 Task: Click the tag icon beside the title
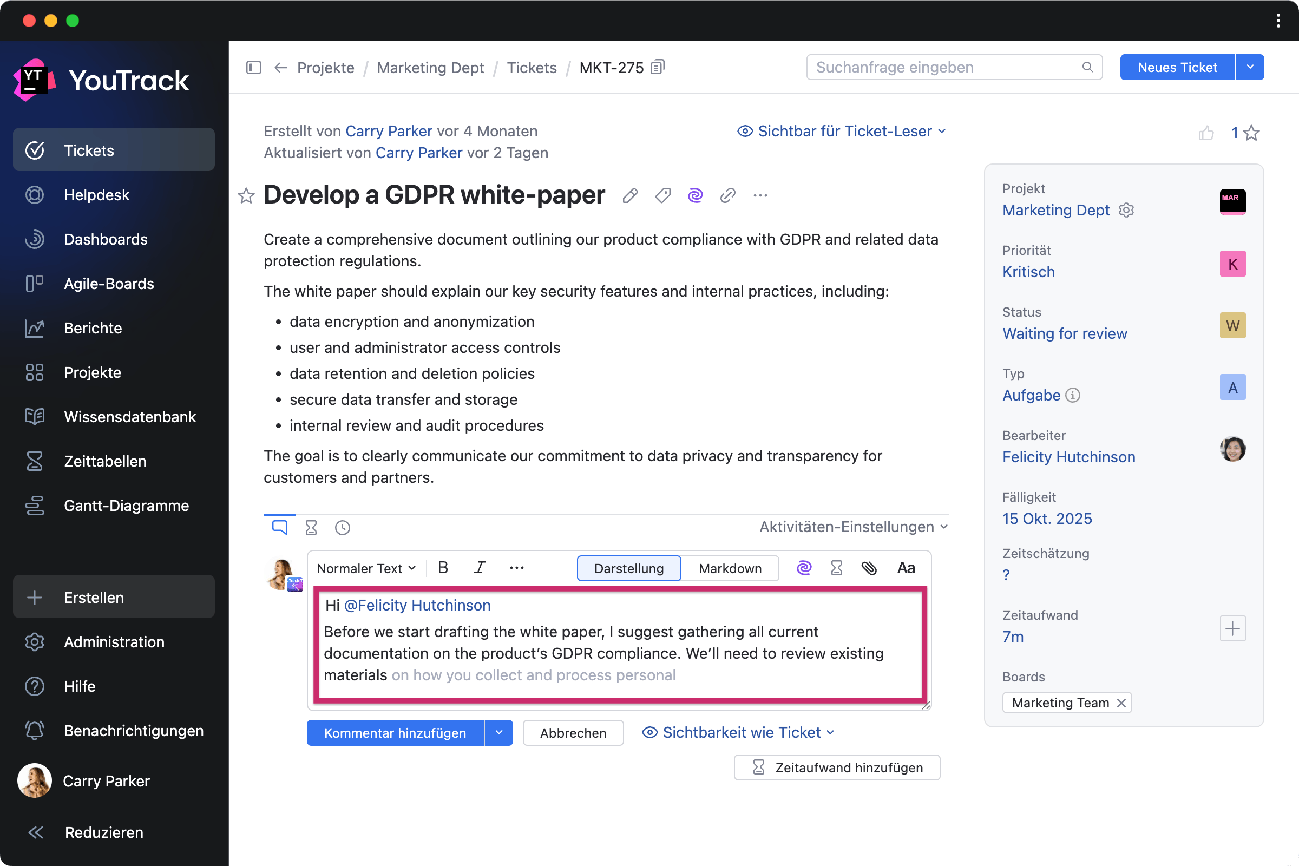click(662, 195)
